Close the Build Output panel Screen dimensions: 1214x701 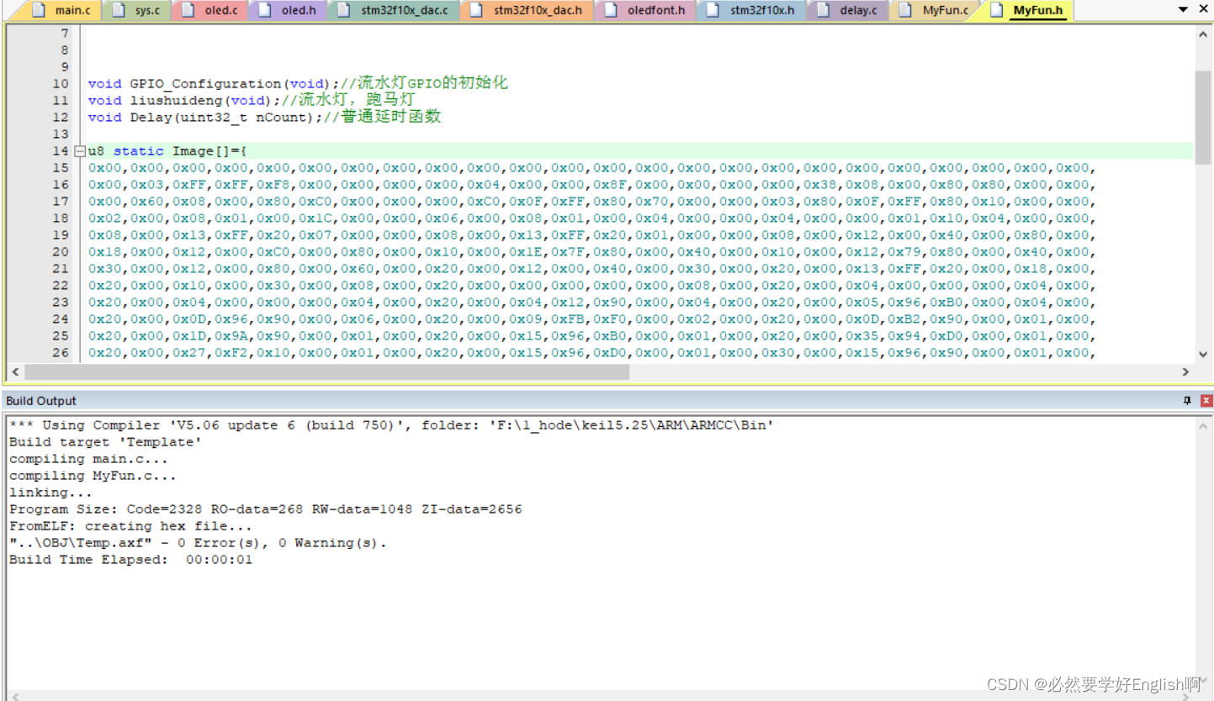pyautogui.click(x=1205, y=401)
